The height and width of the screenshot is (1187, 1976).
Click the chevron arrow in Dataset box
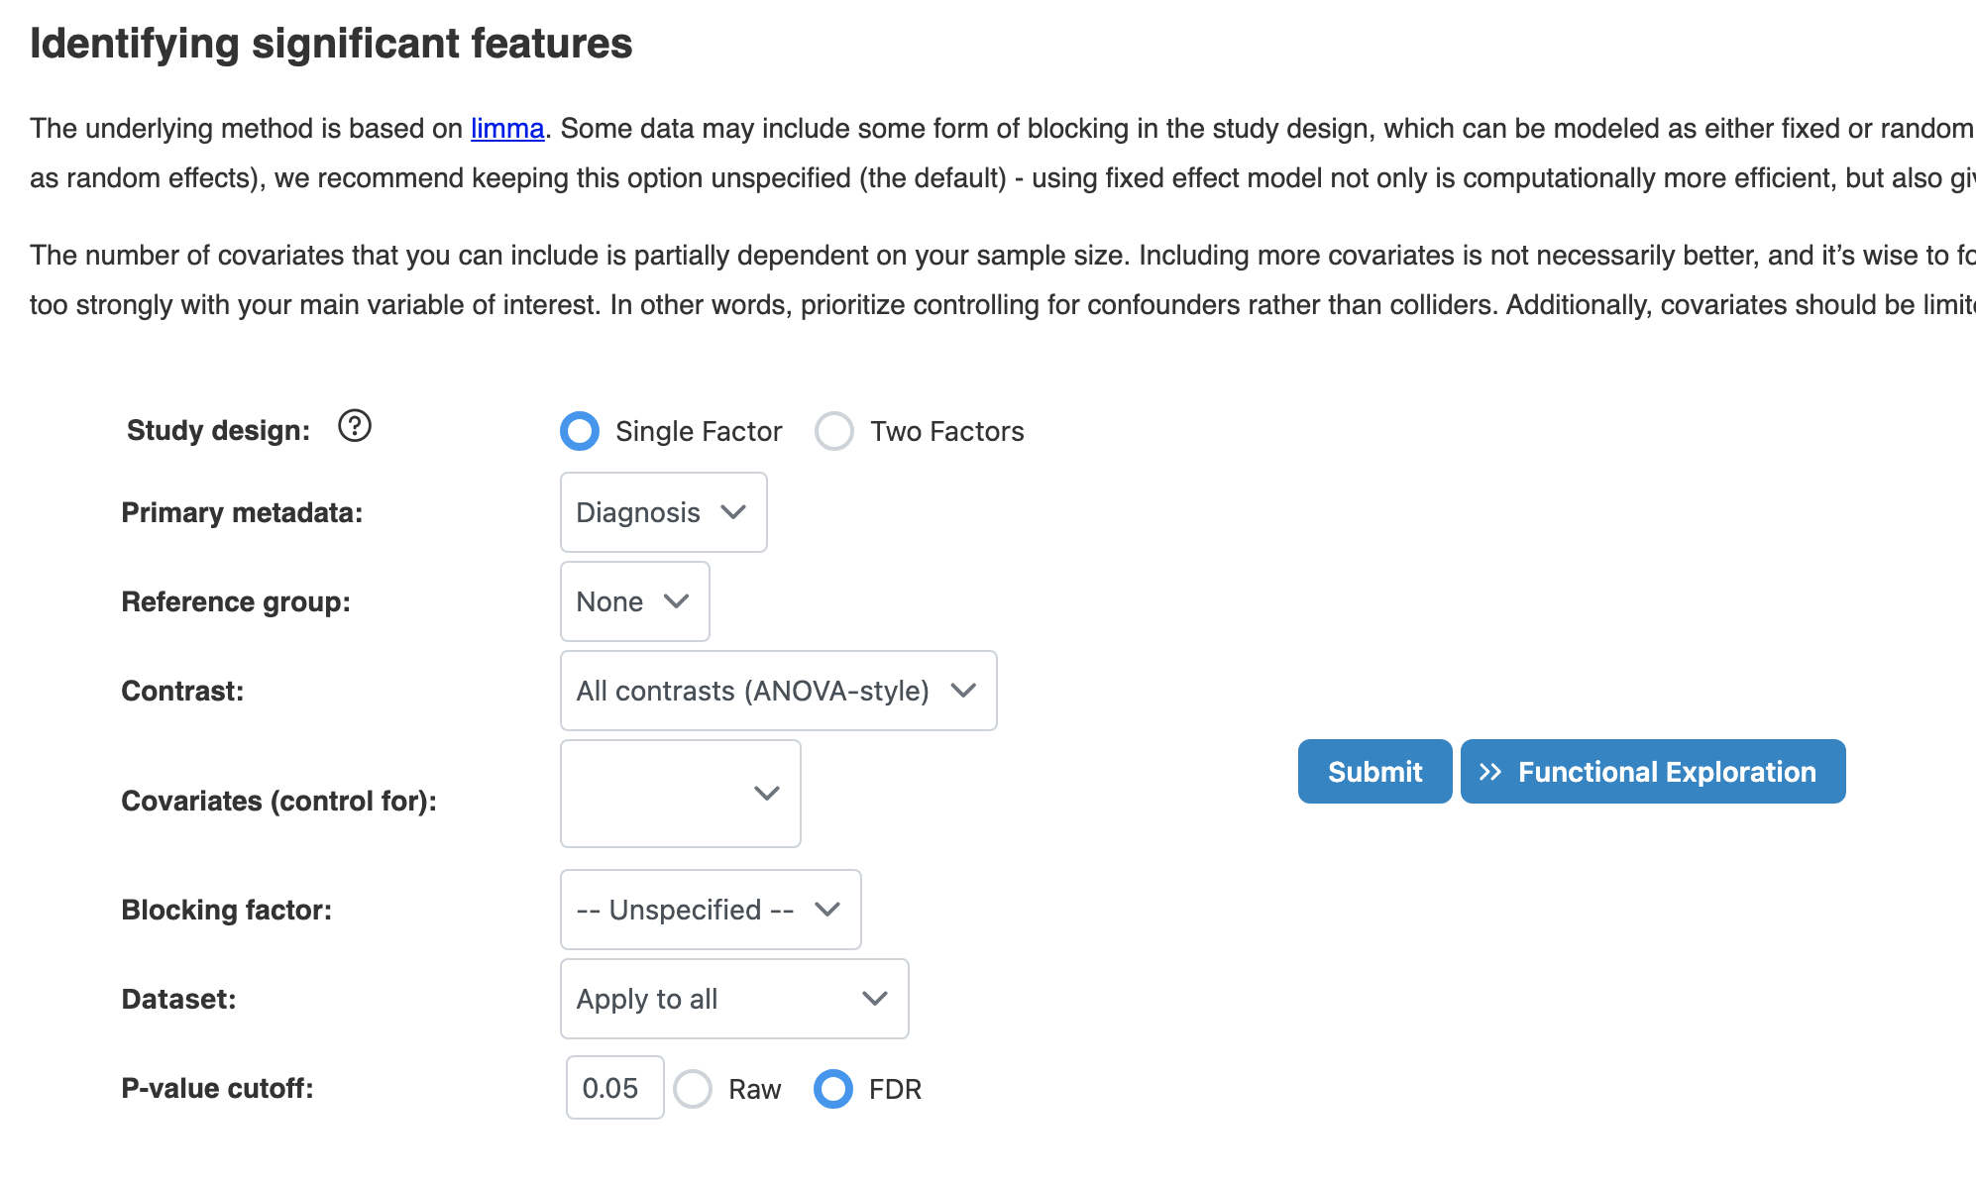tap(874, 999)
